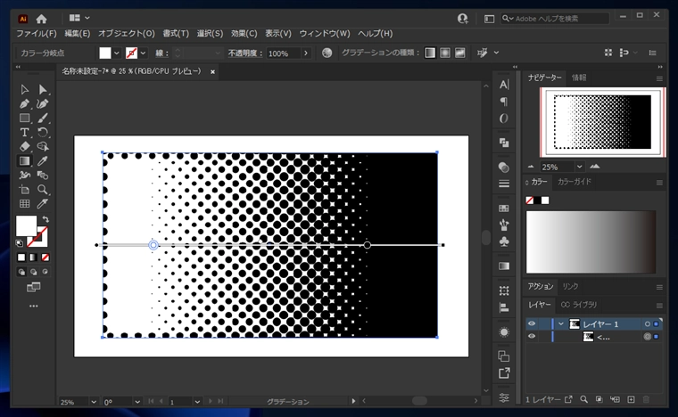Image resolution: width=678 pixels, height=417 pixels.
Task: Set Gradient fill mode below swatches
Action: pyautogui.click(x=33, y=258)
